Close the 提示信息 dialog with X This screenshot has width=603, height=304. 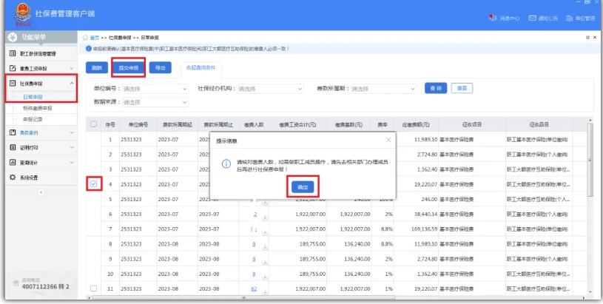(388, 139)
